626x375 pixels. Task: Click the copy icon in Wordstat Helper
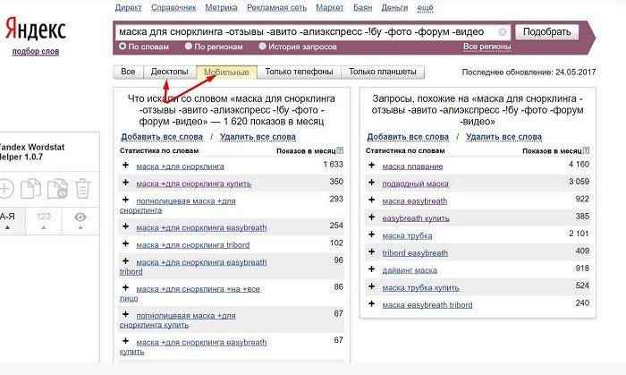[30, 189]
